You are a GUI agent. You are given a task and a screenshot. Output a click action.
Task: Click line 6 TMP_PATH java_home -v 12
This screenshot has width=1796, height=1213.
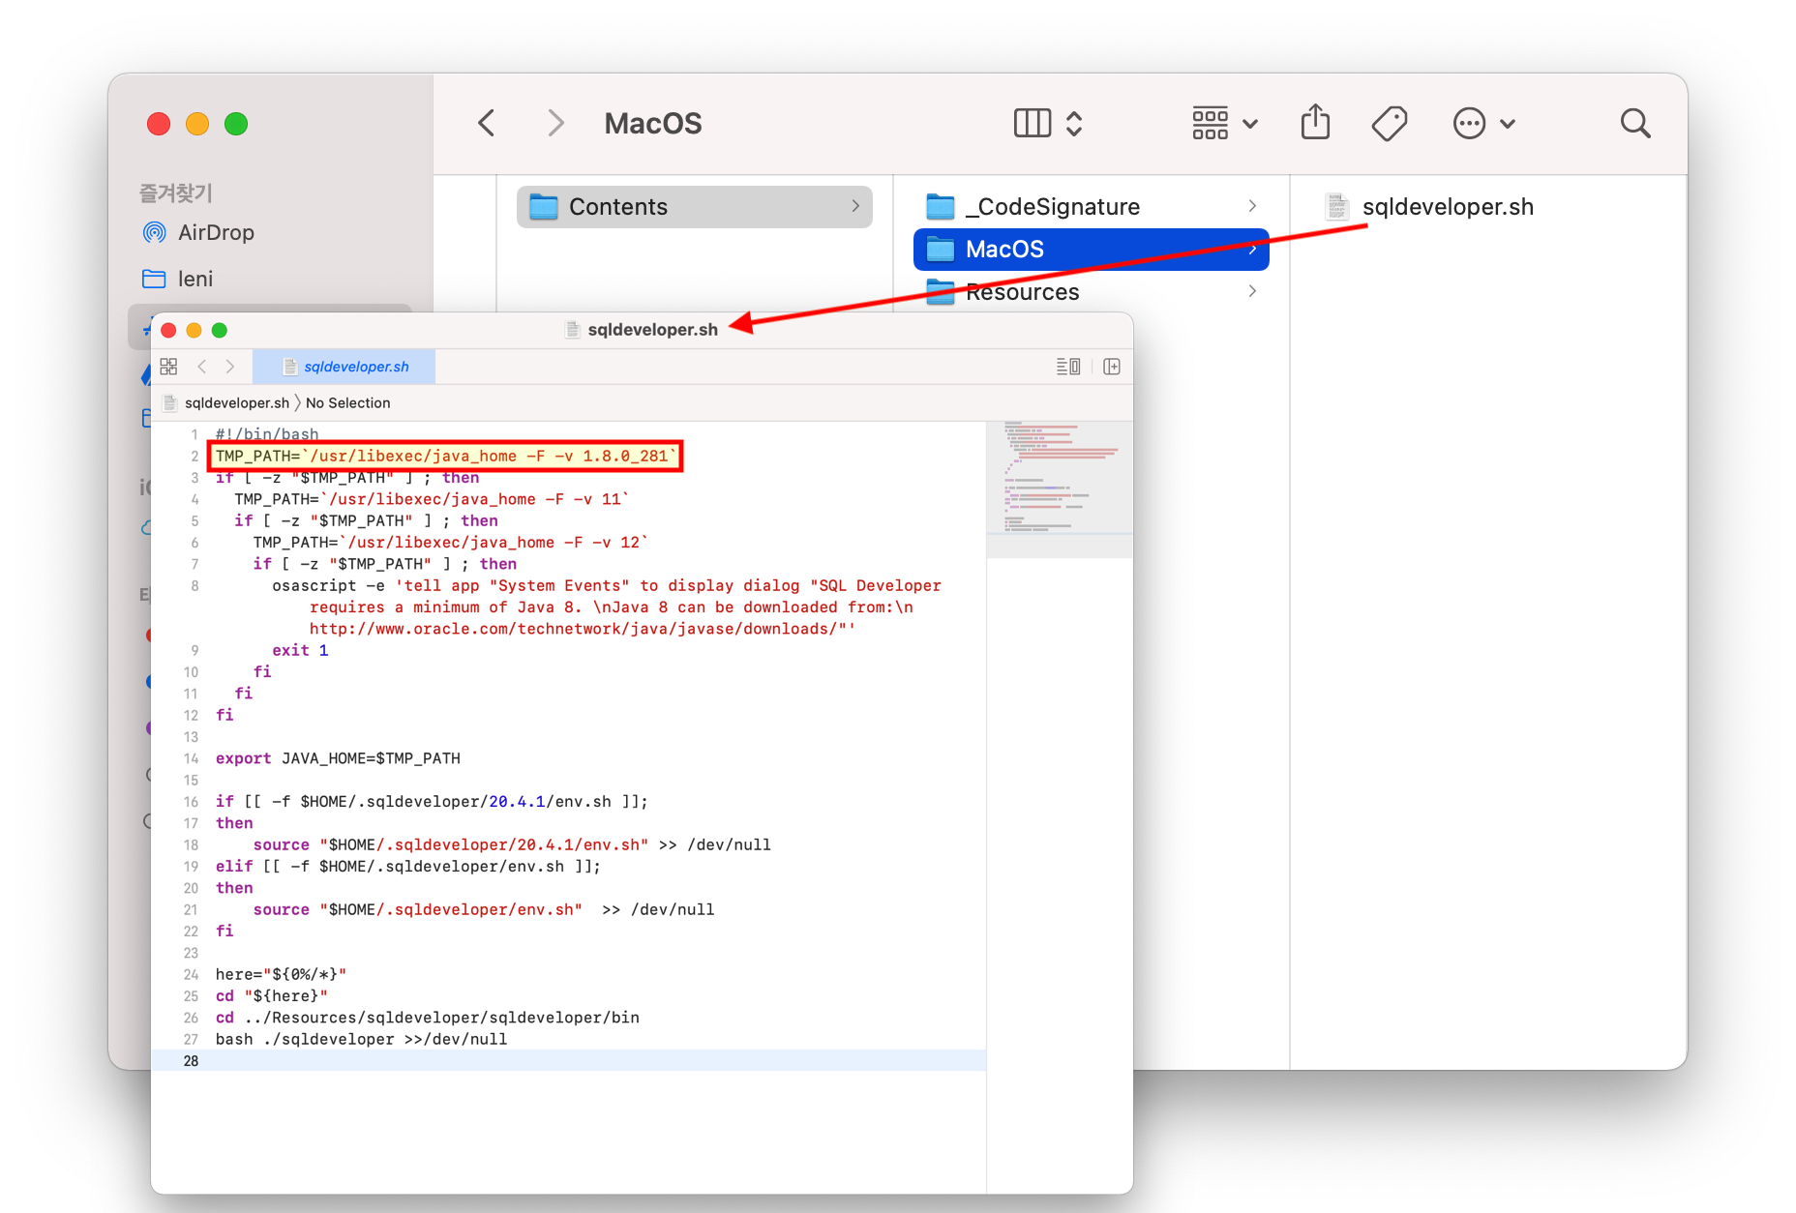[450, 543]
